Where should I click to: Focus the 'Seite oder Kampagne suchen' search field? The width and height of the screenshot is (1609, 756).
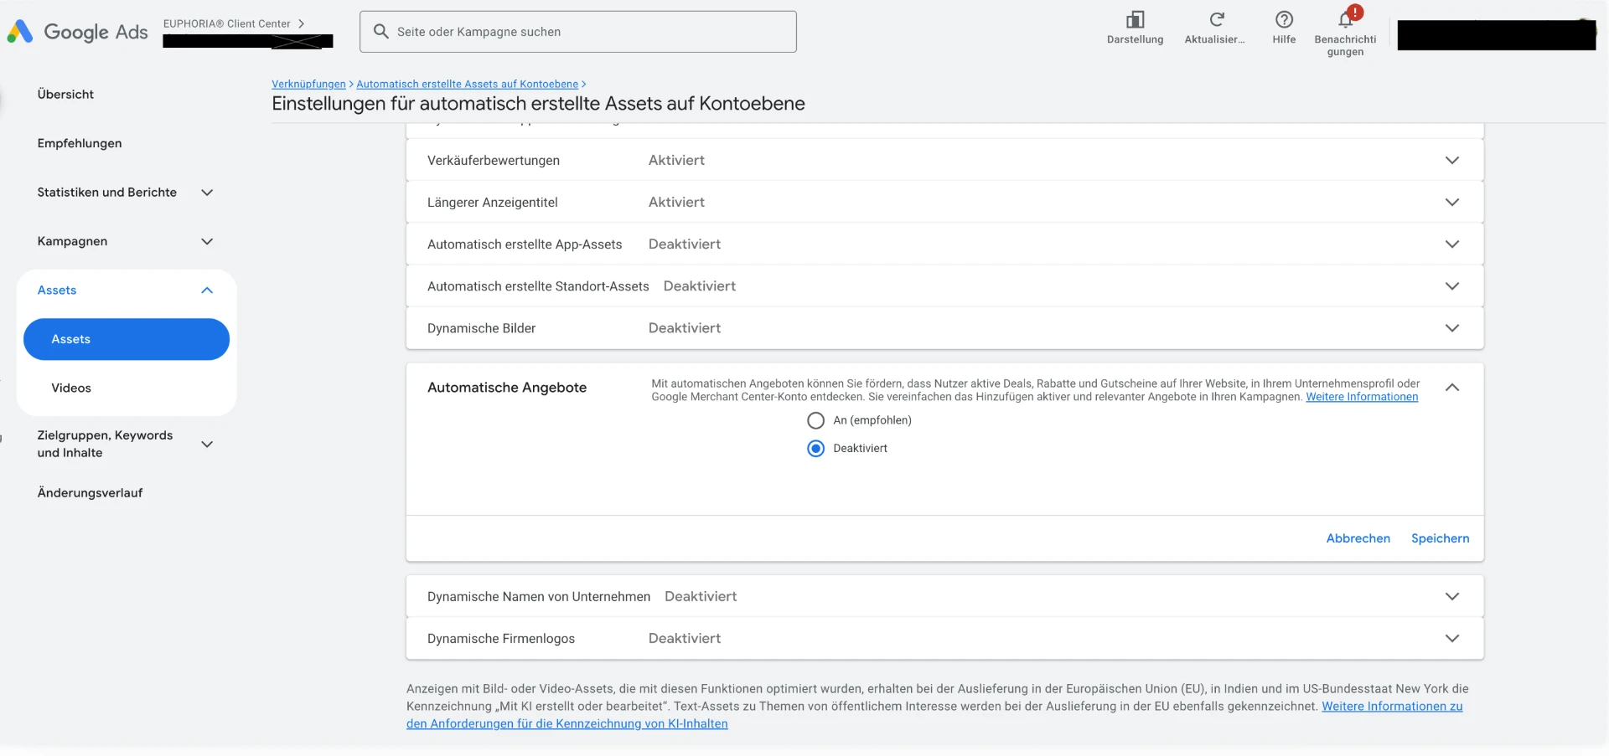[578, 32]
